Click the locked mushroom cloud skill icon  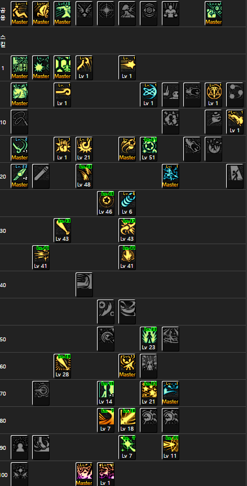tap(127, 14)
